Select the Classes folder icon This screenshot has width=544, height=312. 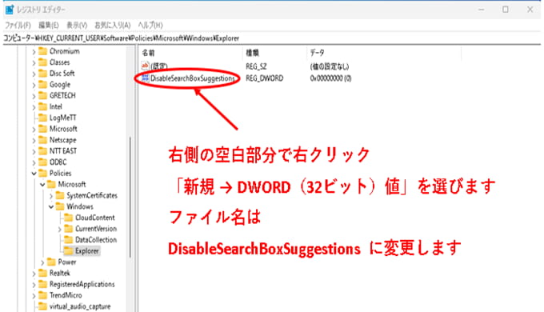[x=42, y=62]
